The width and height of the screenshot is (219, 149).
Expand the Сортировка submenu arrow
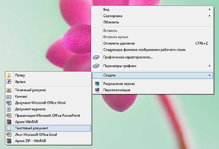(210, 16)
